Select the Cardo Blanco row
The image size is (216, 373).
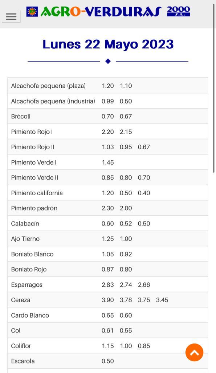click(108, 315)
